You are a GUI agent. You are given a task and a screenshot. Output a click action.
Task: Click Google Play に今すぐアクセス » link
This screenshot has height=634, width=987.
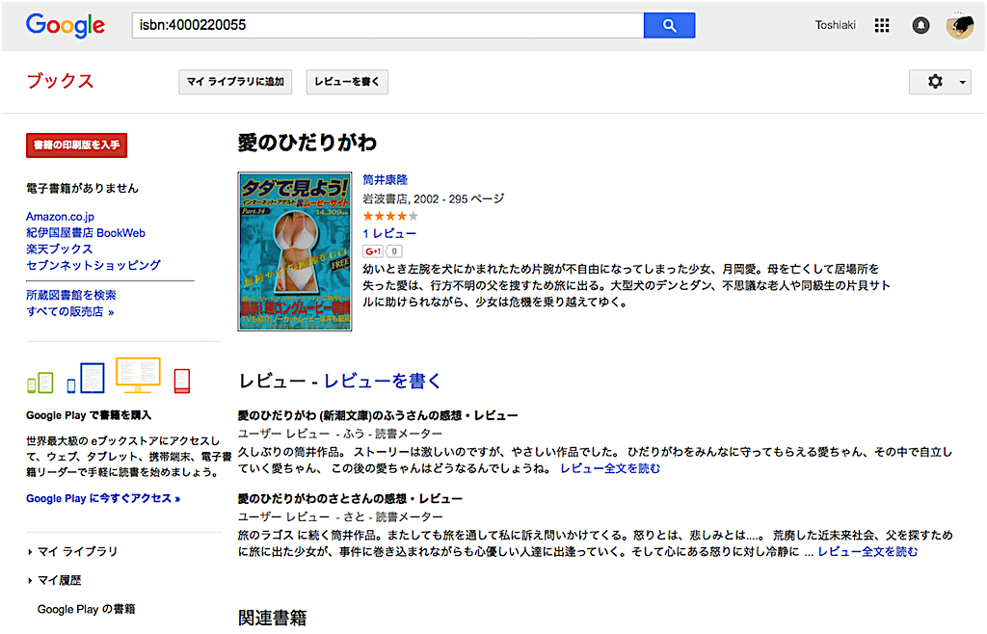[x=103, y=498]
